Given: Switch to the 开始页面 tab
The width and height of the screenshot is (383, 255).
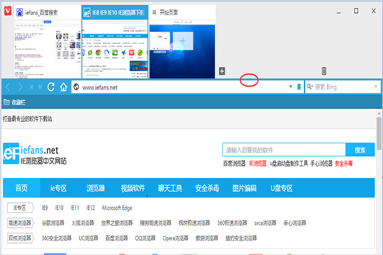Looking at the screenshot, I should point(182,13).
